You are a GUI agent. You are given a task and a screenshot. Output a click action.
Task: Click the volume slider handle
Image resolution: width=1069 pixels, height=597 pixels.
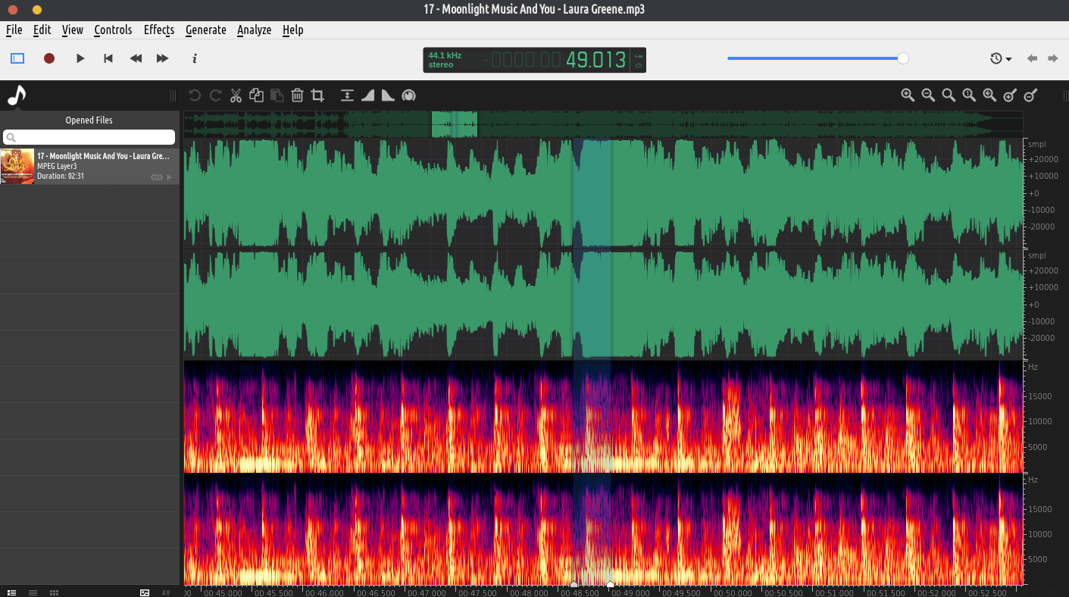[x=903, y=58]
